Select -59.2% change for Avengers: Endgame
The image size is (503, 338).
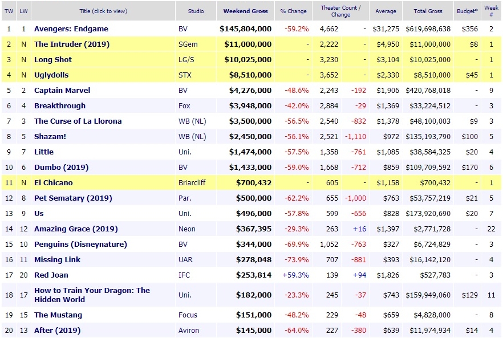tap(297, 29)
